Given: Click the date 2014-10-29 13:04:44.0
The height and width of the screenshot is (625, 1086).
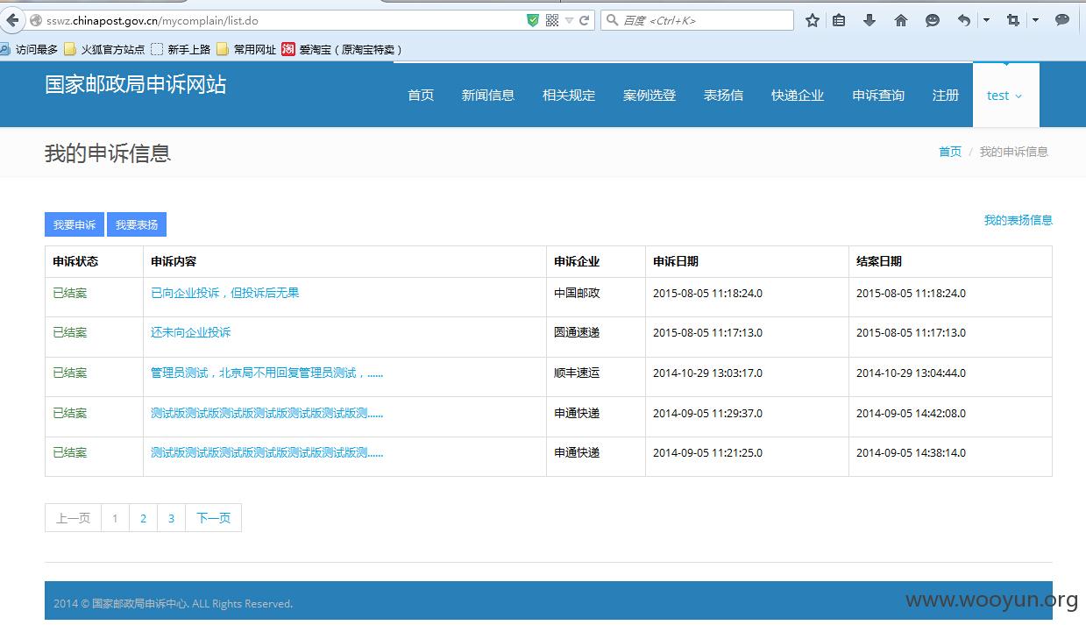Looking at the screenshot, I should pyautogui.click(x=911, y=373).
